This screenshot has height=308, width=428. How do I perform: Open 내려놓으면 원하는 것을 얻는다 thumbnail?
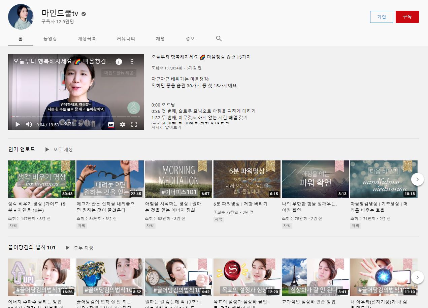(x=110, y=179)
